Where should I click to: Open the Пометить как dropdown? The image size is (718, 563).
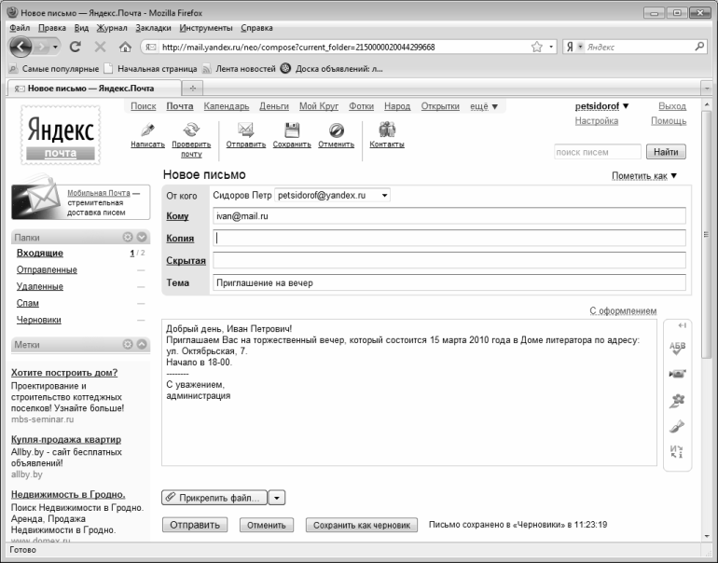pos(644,176)
